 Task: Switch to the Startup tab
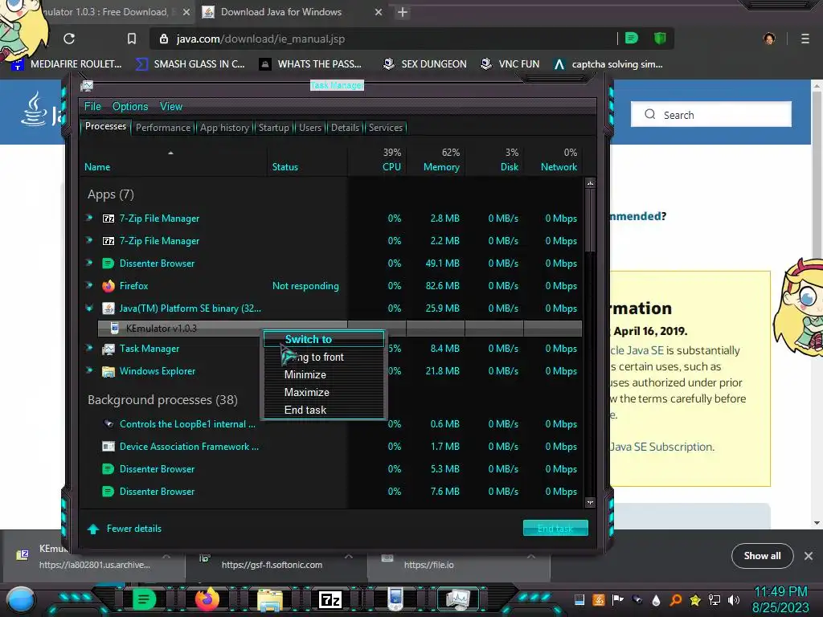point(273,128)
